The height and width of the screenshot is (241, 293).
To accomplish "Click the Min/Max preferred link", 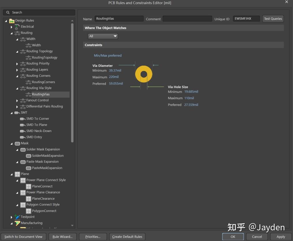I will (x=108, y=56).
